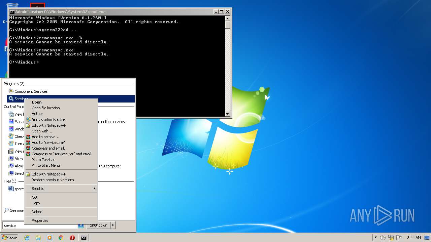Choose Pin to Start Menu

(x=61, y=165)
